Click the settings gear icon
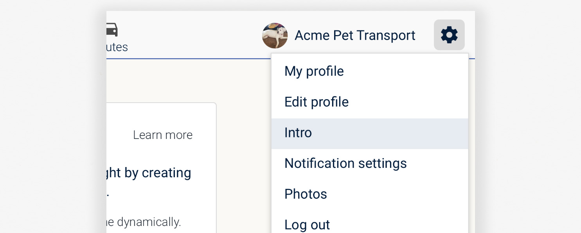581x233 pixels. 449,35
